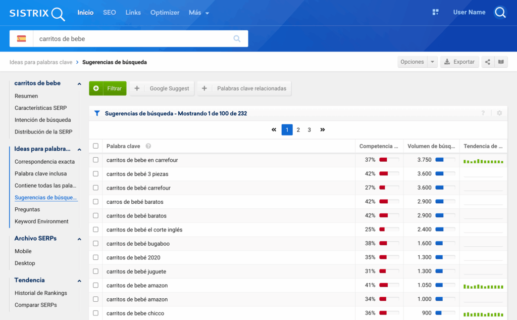The height and width of the screenshot is (320, 517).
Task: Click the blue funnel filter icon
Action: 97,113
